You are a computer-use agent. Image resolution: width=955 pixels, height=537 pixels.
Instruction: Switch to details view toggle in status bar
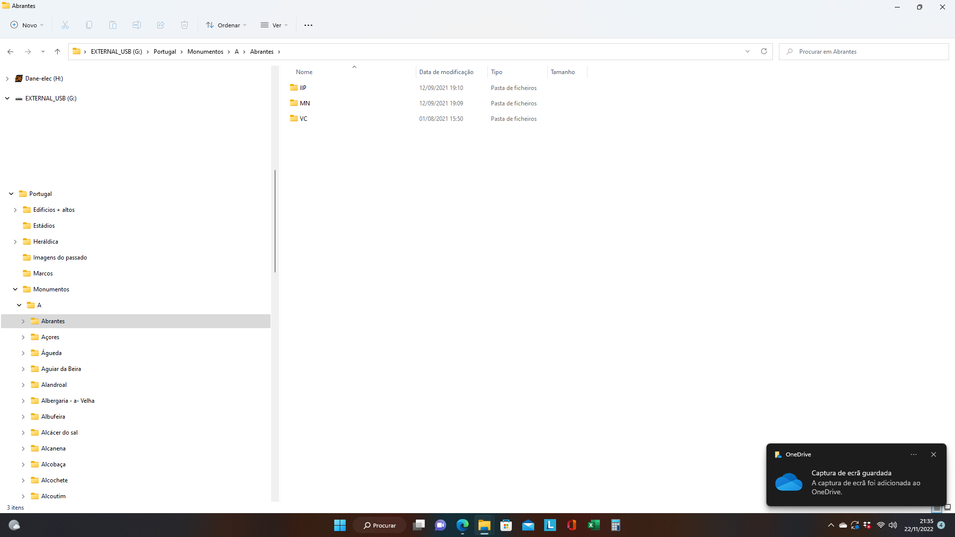[937, 508]
